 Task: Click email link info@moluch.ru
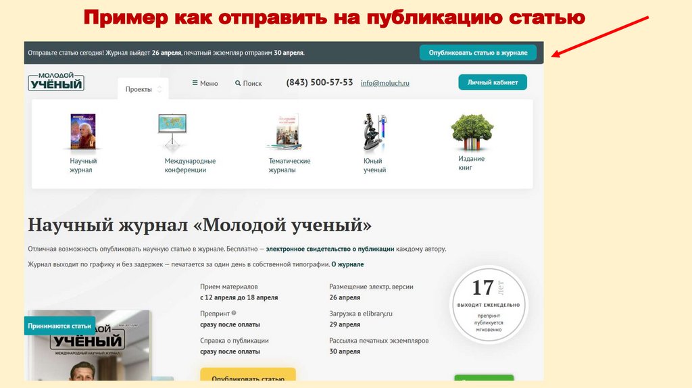385,83
